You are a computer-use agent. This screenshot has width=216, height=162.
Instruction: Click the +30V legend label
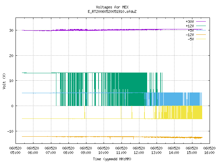pos(190,22)
